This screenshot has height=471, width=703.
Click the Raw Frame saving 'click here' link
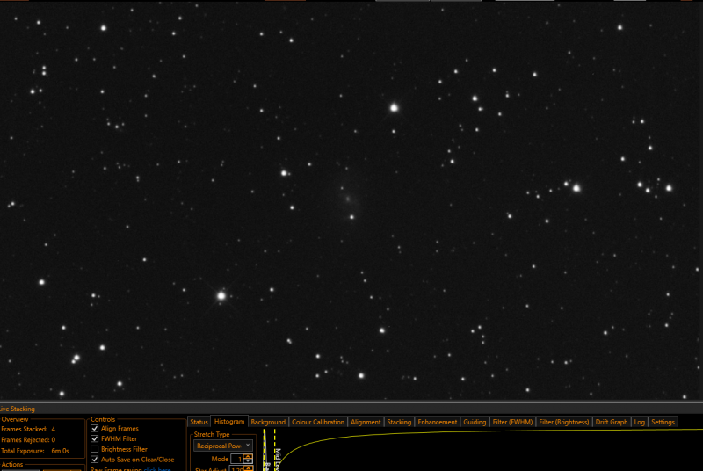[x=157, y=469]
